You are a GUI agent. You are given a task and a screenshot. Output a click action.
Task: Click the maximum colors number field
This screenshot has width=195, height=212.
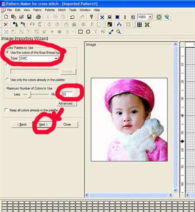coord(67,95)
